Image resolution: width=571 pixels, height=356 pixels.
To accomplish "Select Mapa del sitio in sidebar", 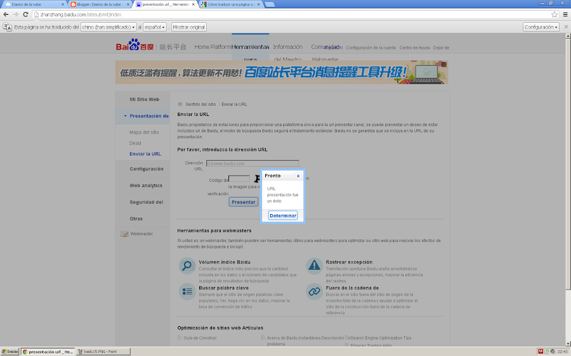I will click(x=144, y=132).
